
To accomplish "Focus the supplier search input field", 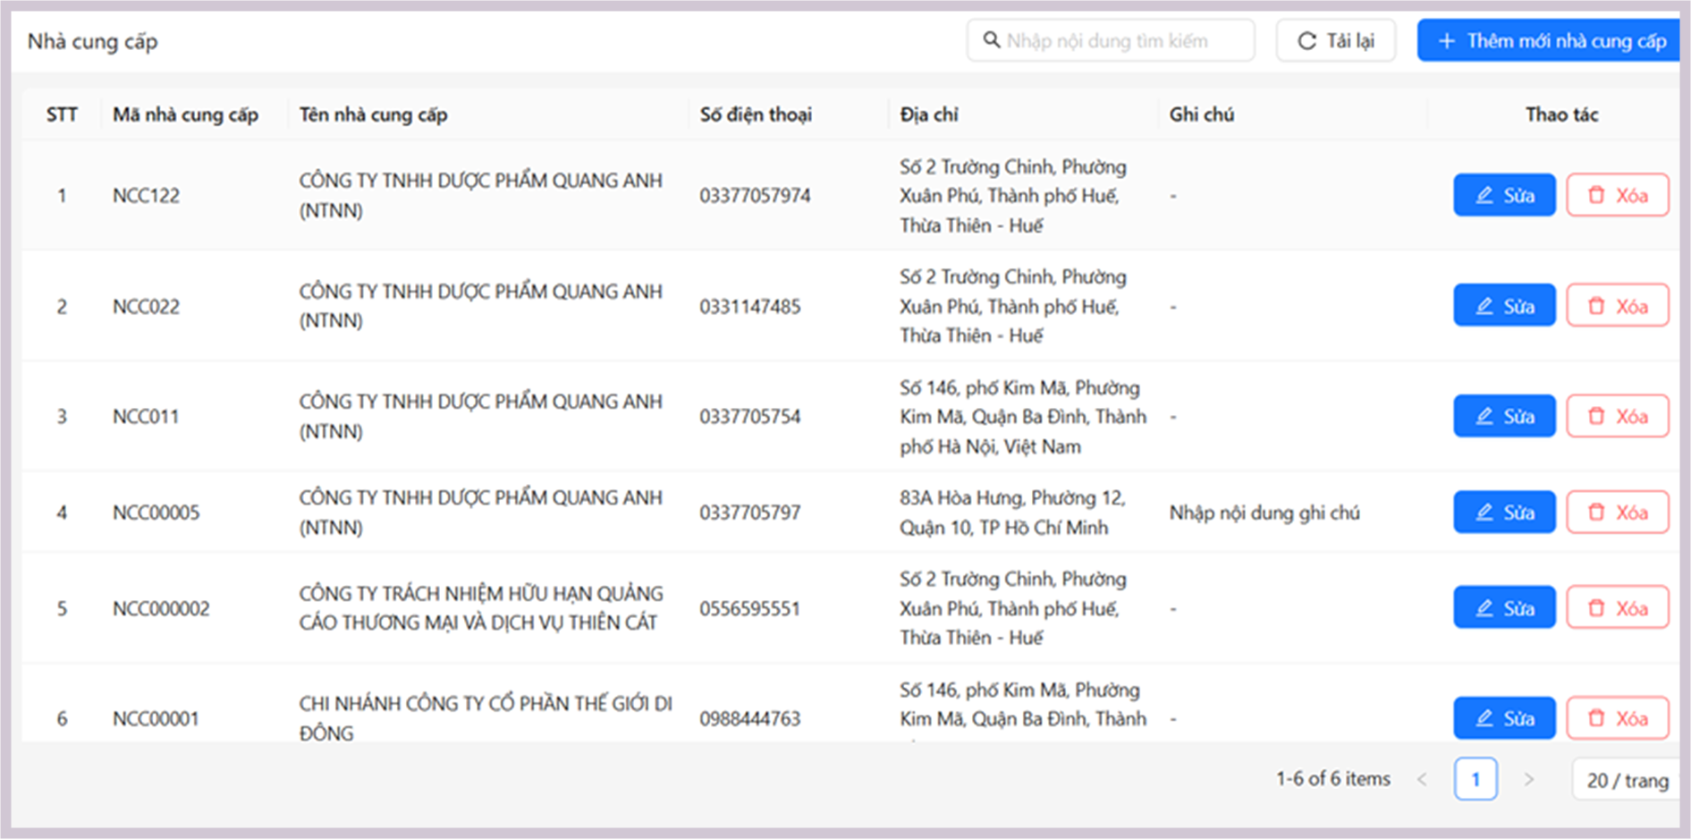I will coord(1111,40).
